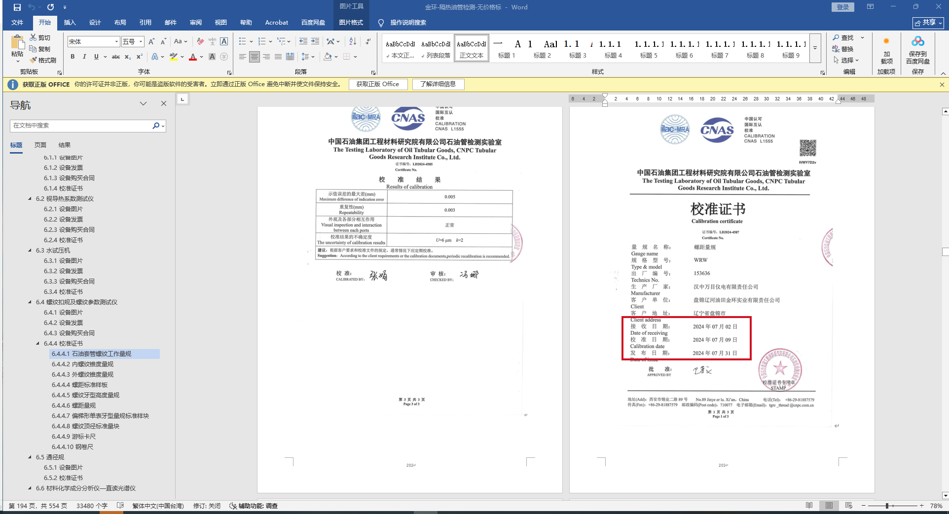This screenshot has height=514, width=949.
Task: Open the Select (选择) dropdown
Action: pyautogui.click(x=846, y=60)
